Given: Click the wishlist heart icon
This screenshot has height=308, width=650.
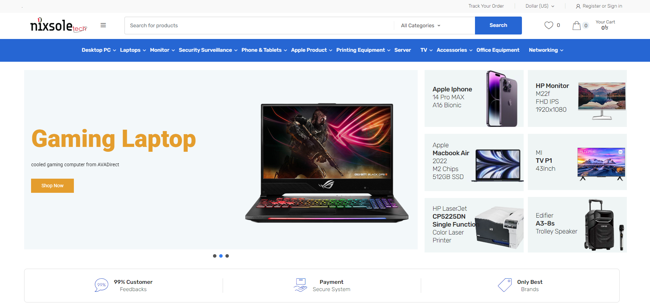Looking at the screenshot, I should tap(549, 25).
